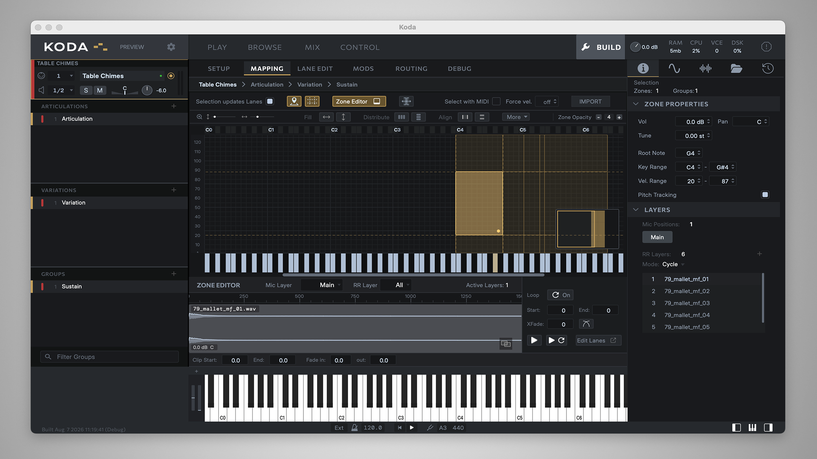Toggle the zone pin selection tool
Image resolution: width=817 pixels, height=459 pixels.
(294, 101)
